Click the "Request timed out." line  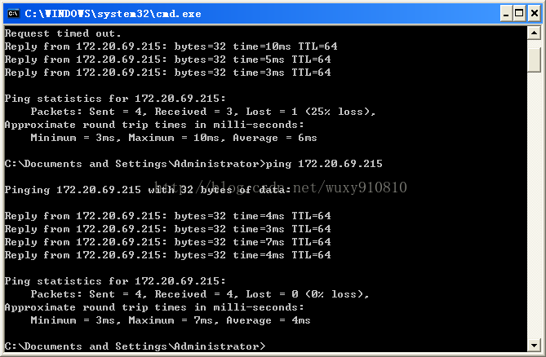pyautogui.click(x=63, y=33)
